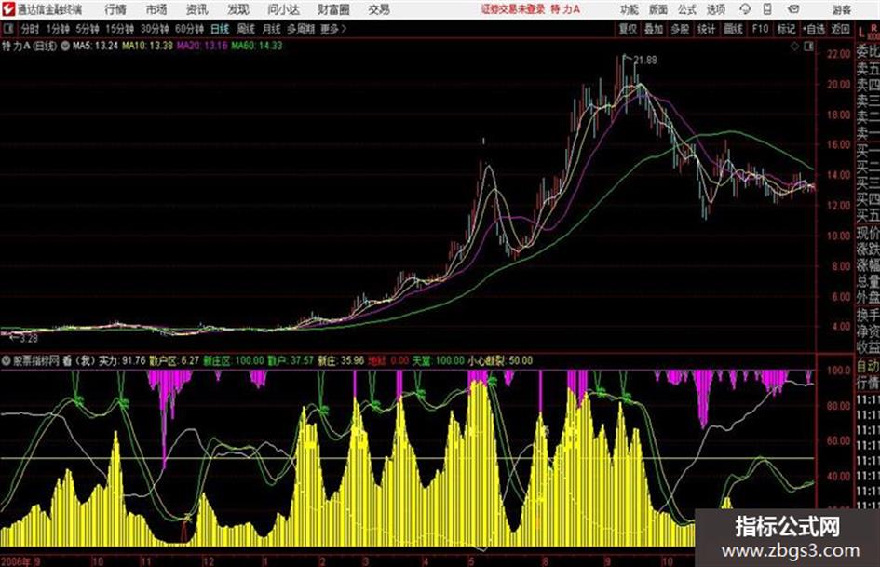The image size is (880, 567).
Task: Open the F10 company info
Action: tap(760, 29)
